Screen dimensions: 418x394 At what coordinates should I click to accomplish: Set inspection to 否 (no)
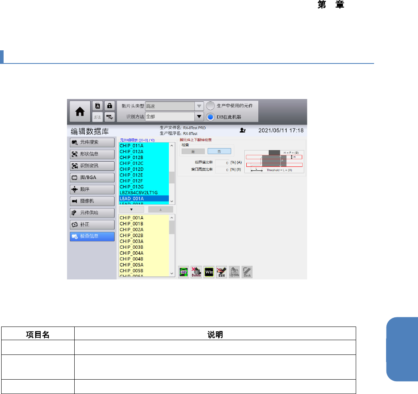pyautogui.click(x=219, y=151)
